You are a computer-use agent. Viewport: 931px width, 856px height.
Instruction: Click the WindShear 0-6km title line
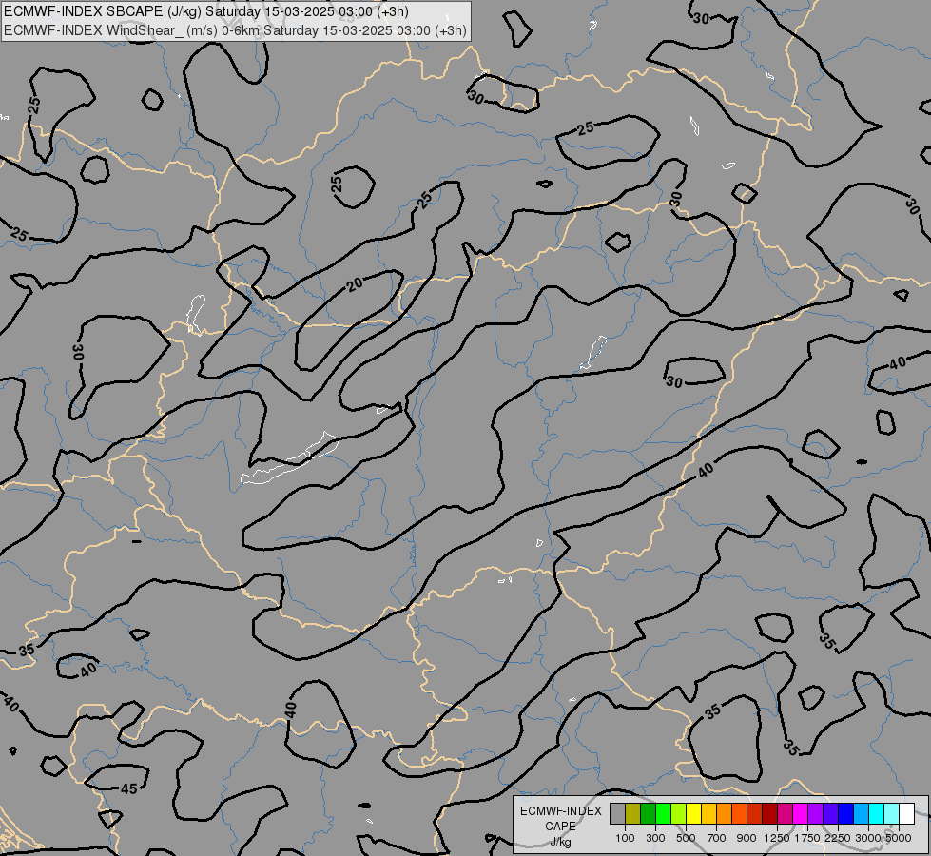(235, 30)
